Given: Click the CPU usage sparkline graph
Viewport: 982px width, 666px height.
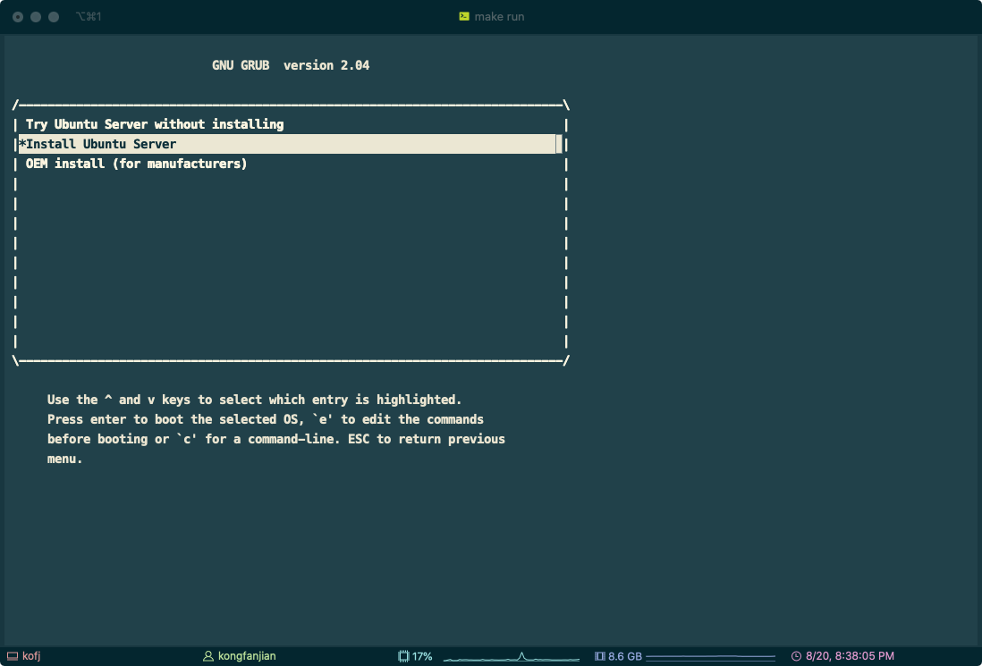Looking at the screenshot, I should [509, 657].
